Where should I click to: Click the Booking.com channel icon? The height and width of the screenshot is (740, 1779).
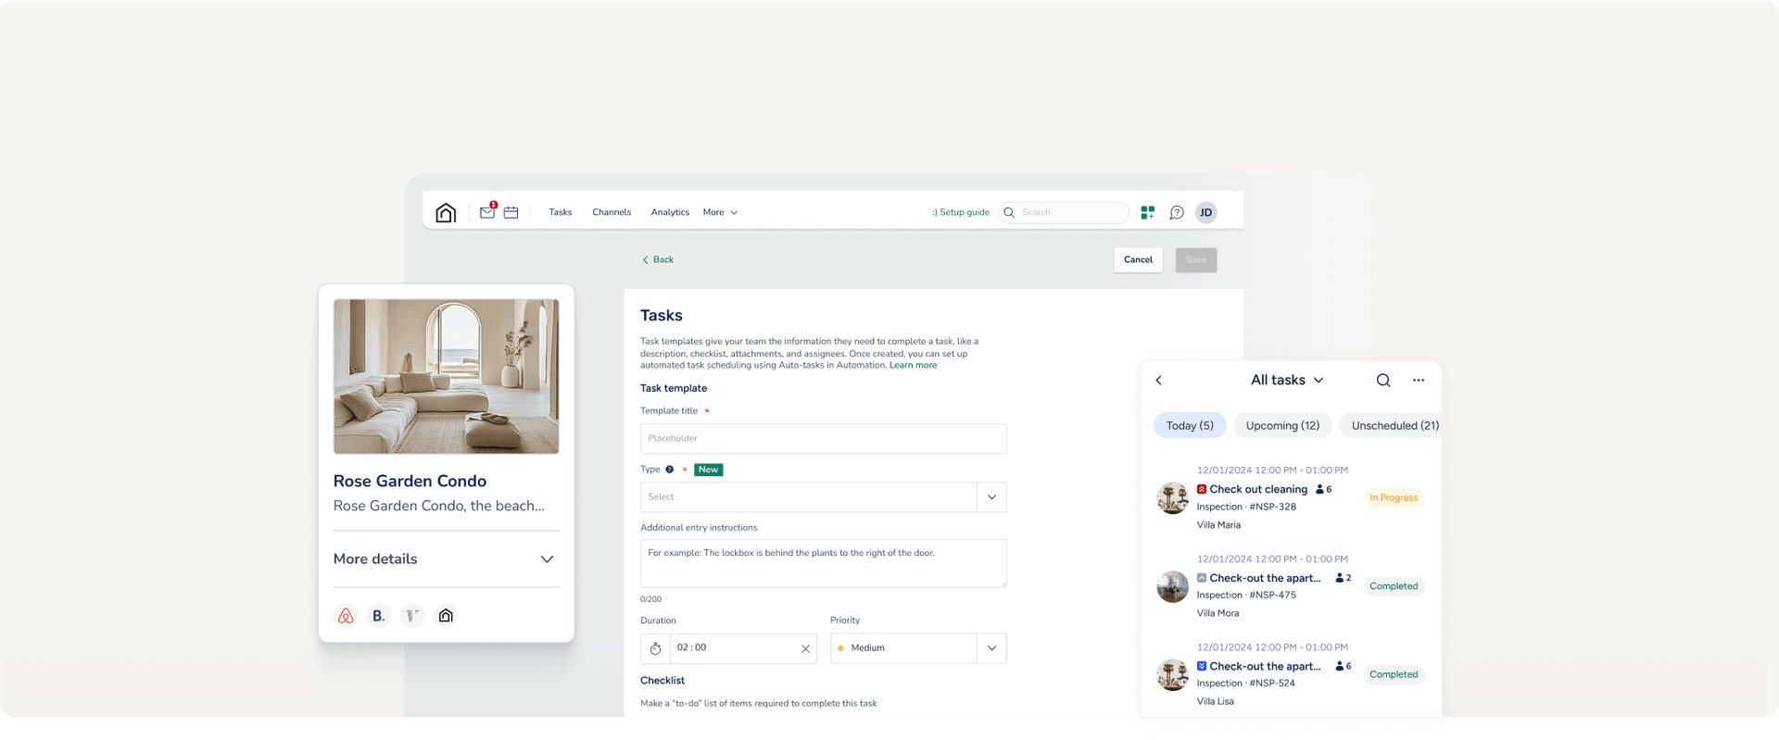[x=378, y=616]
